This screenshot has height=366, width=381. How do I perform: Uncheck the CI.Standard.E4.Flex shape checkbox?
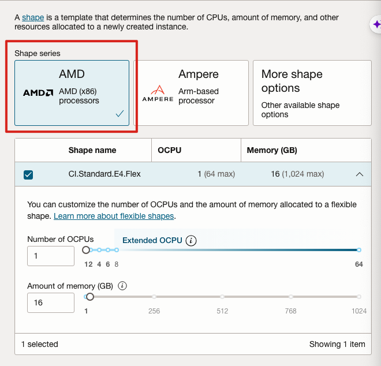click(28, 174)
